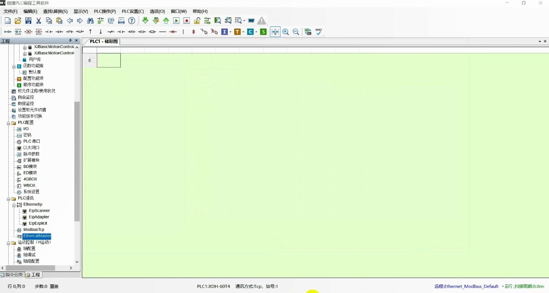Select 系统设置 tree item
The height and width of the screenshot is (293, 549).
[31, 192]
